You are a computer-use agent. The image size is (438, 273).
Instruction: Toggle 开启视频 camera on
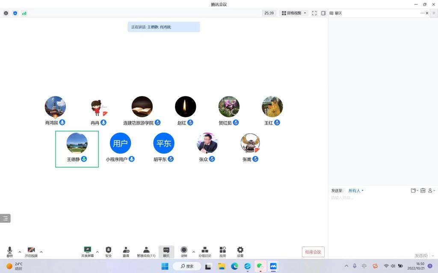(31, 251)
